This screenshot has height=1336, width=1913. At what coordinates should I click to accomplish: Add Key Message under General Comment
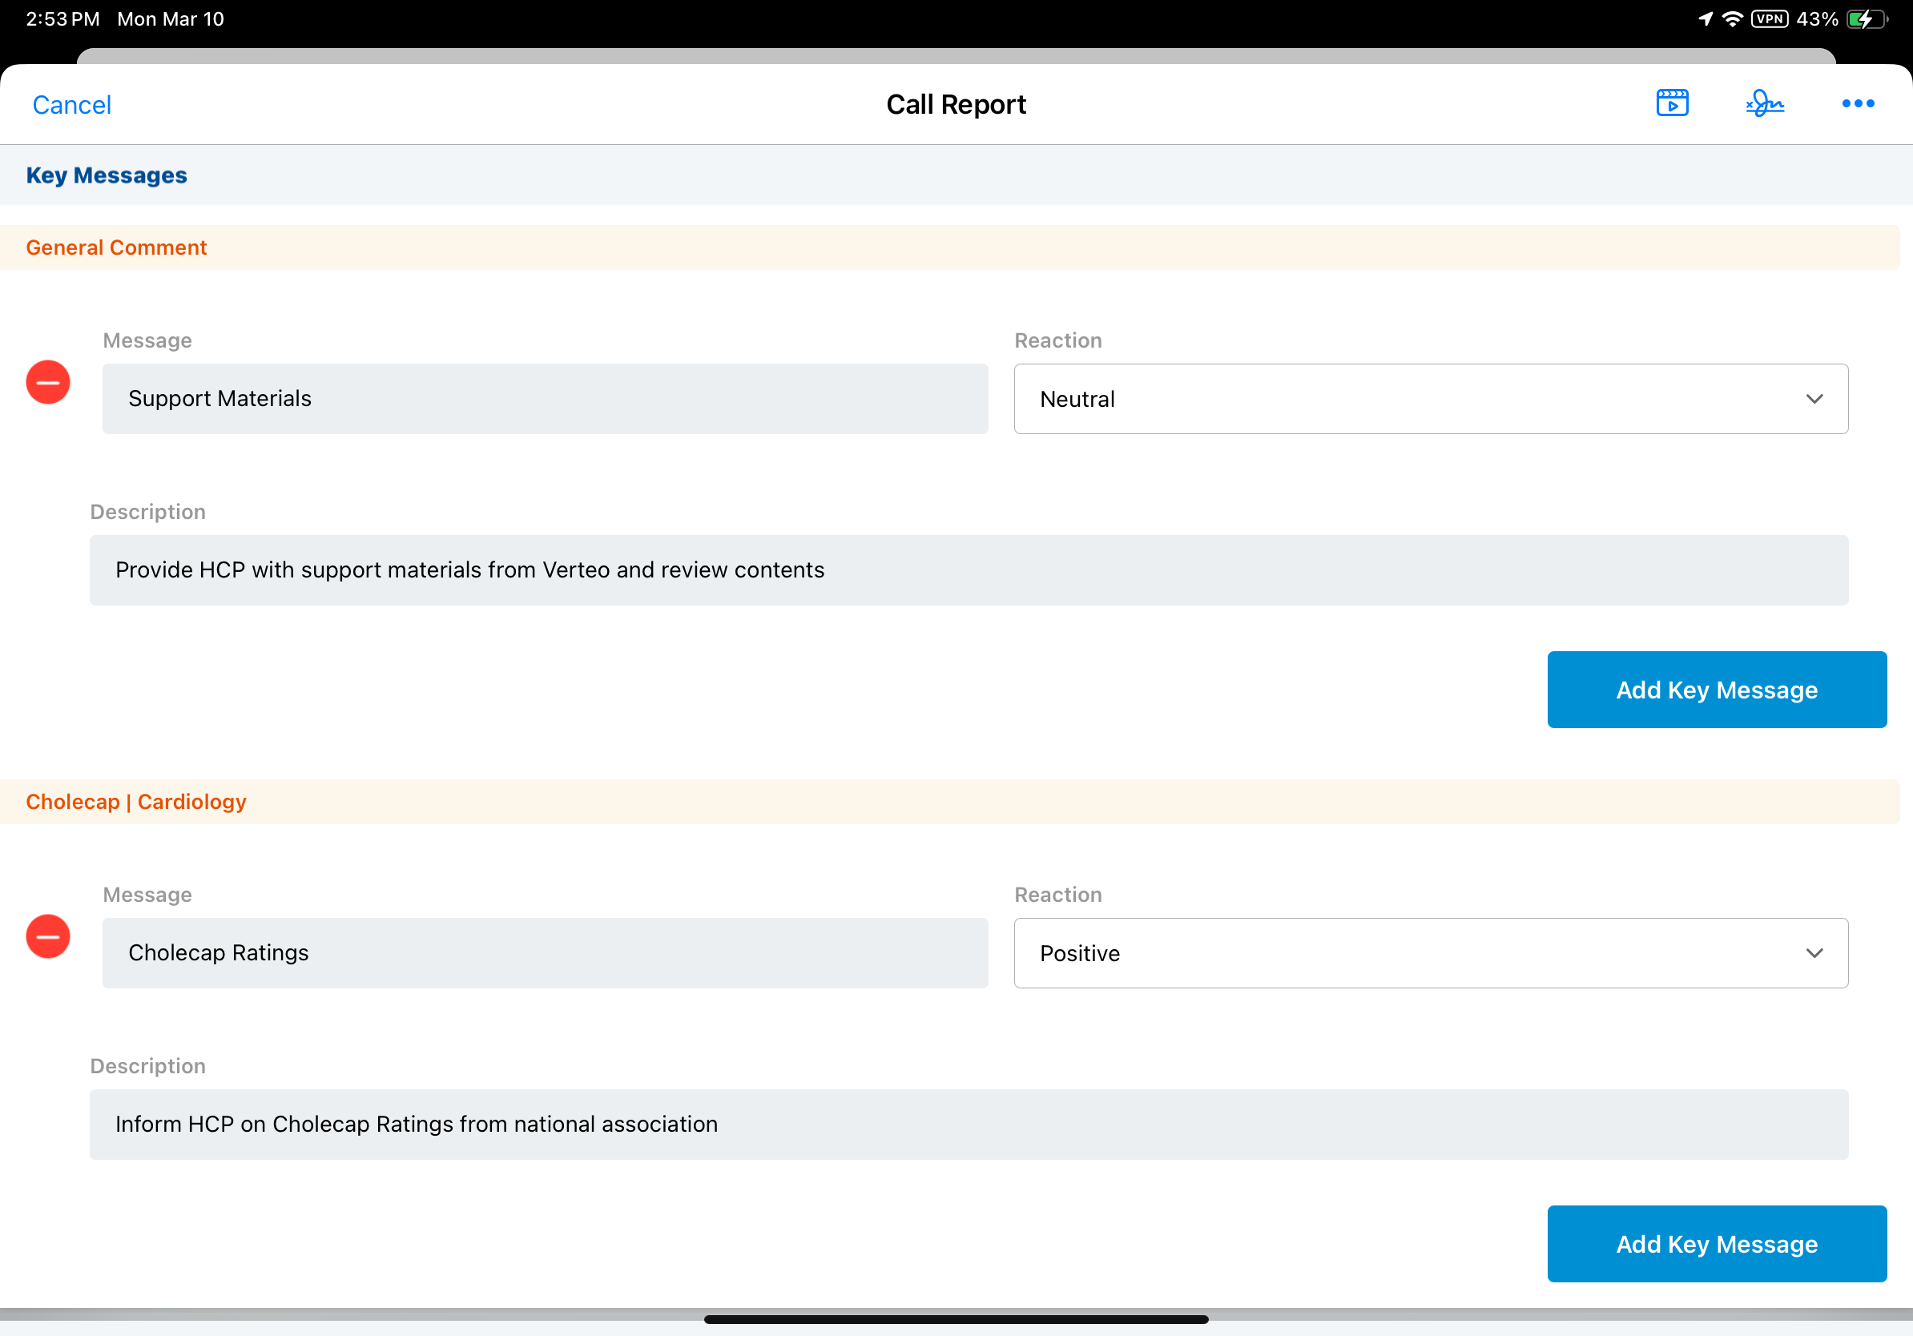coord(1717,690)
